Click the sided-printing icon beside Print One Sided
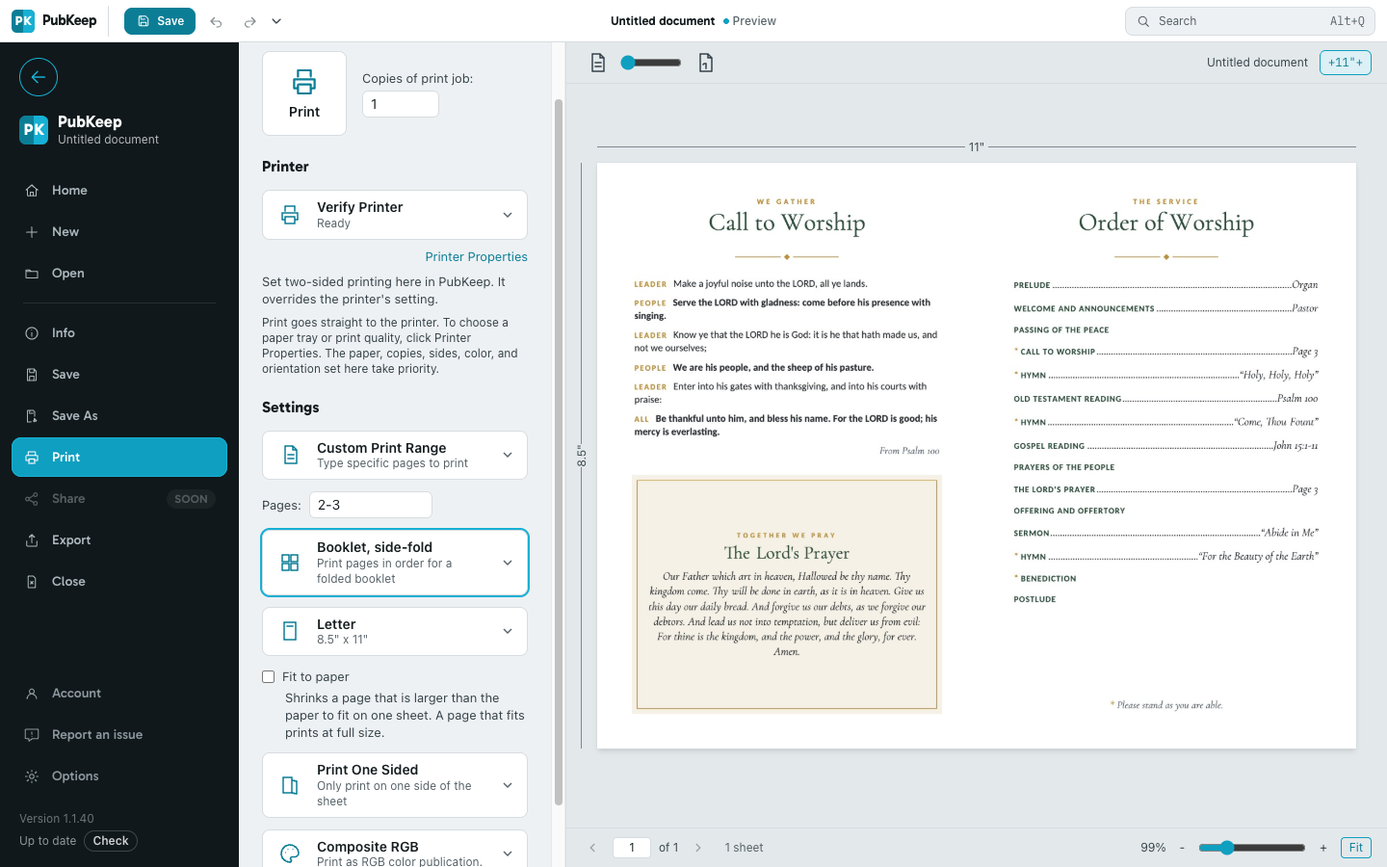The height and width of the screenshot is (867, 1387). click(x=290, y=785)
